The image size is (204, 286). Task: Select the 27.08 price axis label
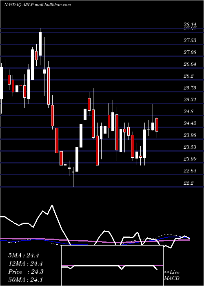tap(190, 52)
